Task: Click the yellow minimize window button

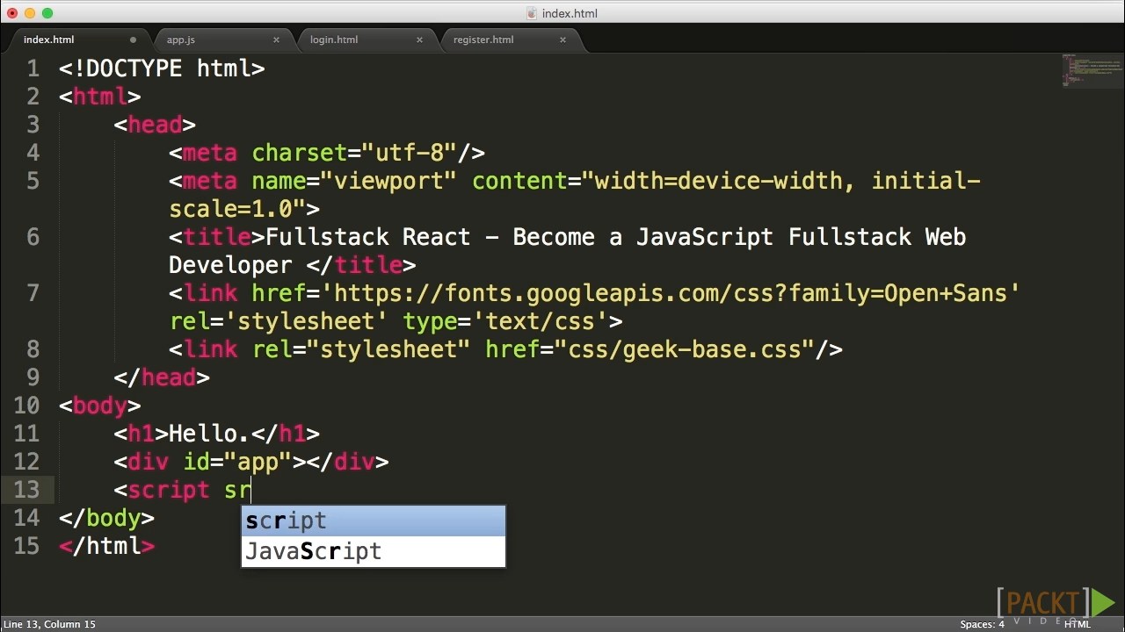Action: [30, 13]
